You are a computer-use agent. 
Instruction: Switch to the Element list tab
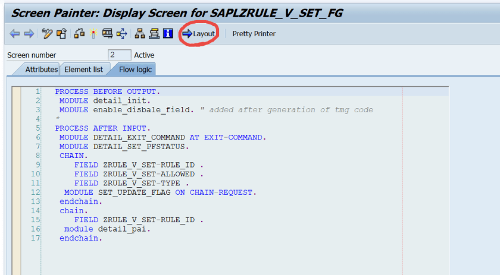coord(83,69)
